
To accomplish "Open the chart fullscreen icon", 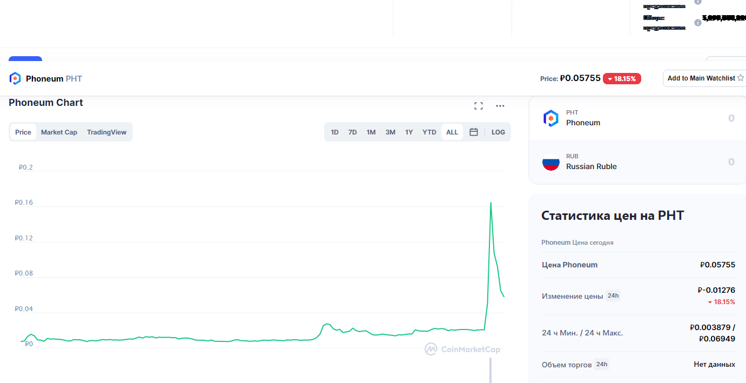I will point(479,106).
